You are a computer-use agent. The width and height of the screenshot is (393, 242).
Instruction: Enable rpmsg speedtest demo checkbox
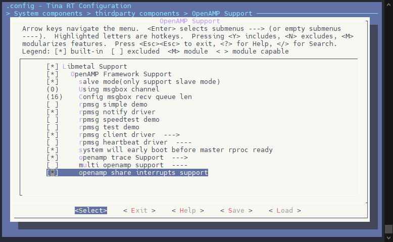[x=53, y=119]
